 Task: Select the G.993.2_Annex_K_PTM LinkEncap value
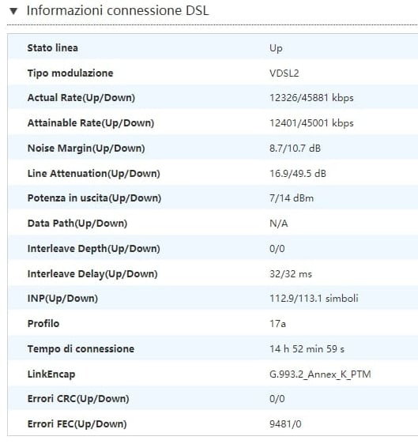point(320,374)
